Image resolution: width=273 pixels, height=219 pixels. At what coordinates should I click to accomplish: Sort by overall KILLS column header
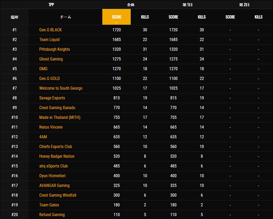pyautogui.click(x=145, y=17)
